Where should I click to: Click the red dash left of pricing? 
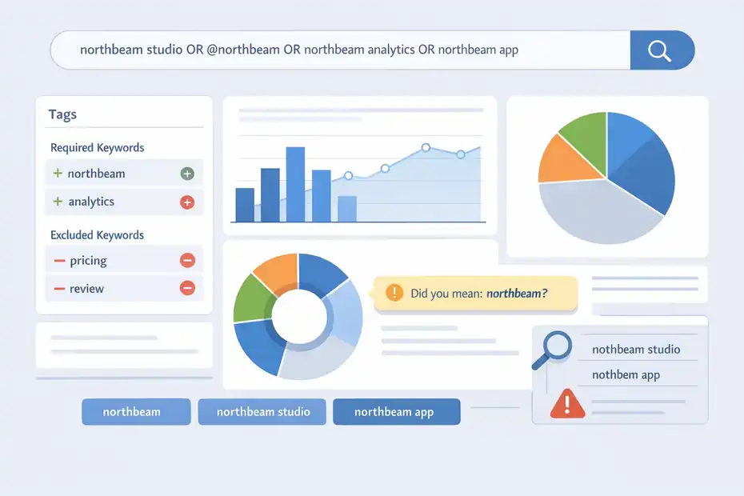point(59,261)
